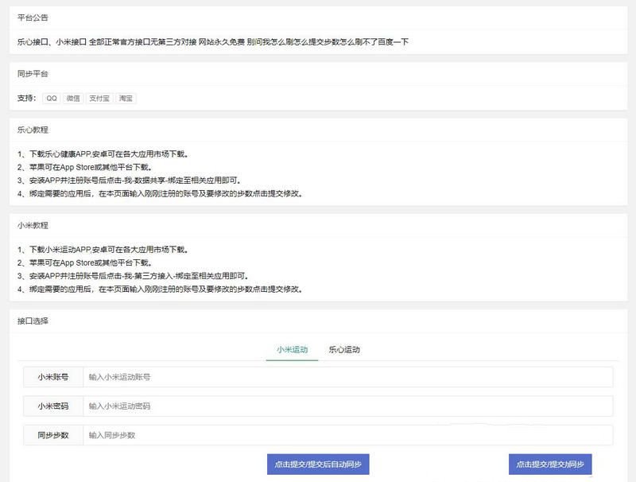Open the 乐心运动 tab
This screenshot has width=636, height=482.
tap(344, 350)
